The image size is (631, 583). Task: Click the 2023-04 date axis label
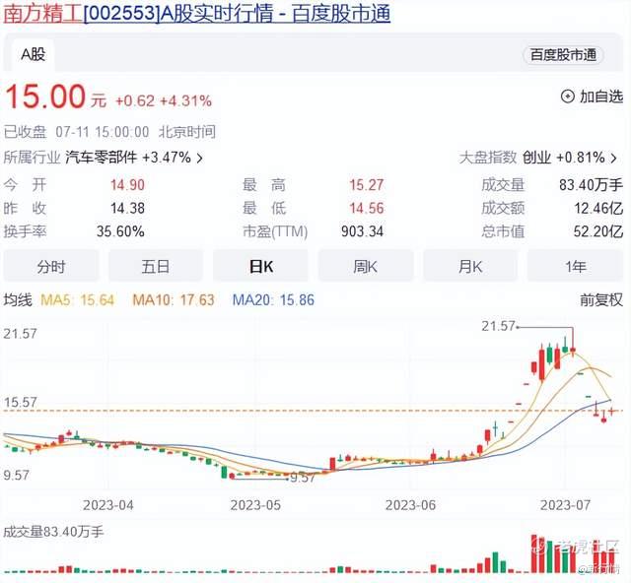coord(107,505)
